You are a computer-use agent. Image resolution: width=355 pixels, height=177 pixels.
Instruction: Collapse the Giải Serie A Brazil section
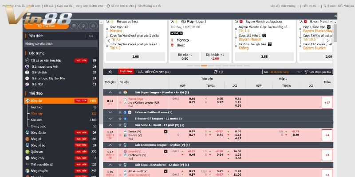(x=110, y=125)
